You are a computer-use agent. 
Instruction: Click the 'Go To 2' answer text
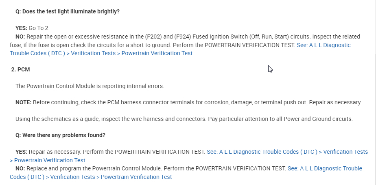tap(38, 28)
